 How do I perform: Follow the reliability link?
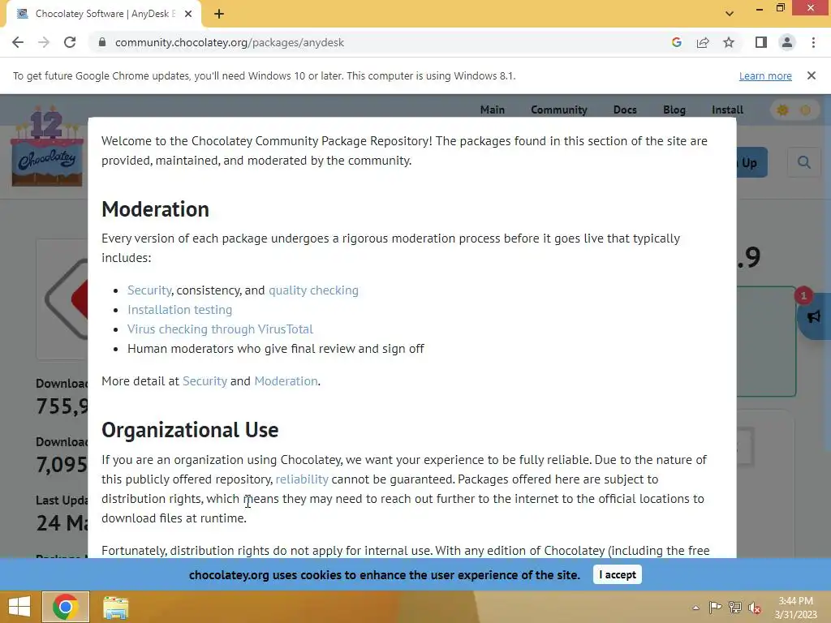click(x=302, y=479)
